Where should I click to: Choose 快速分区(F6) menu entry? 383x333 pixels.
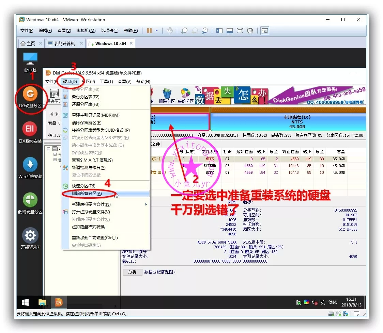tap(106, 186)
